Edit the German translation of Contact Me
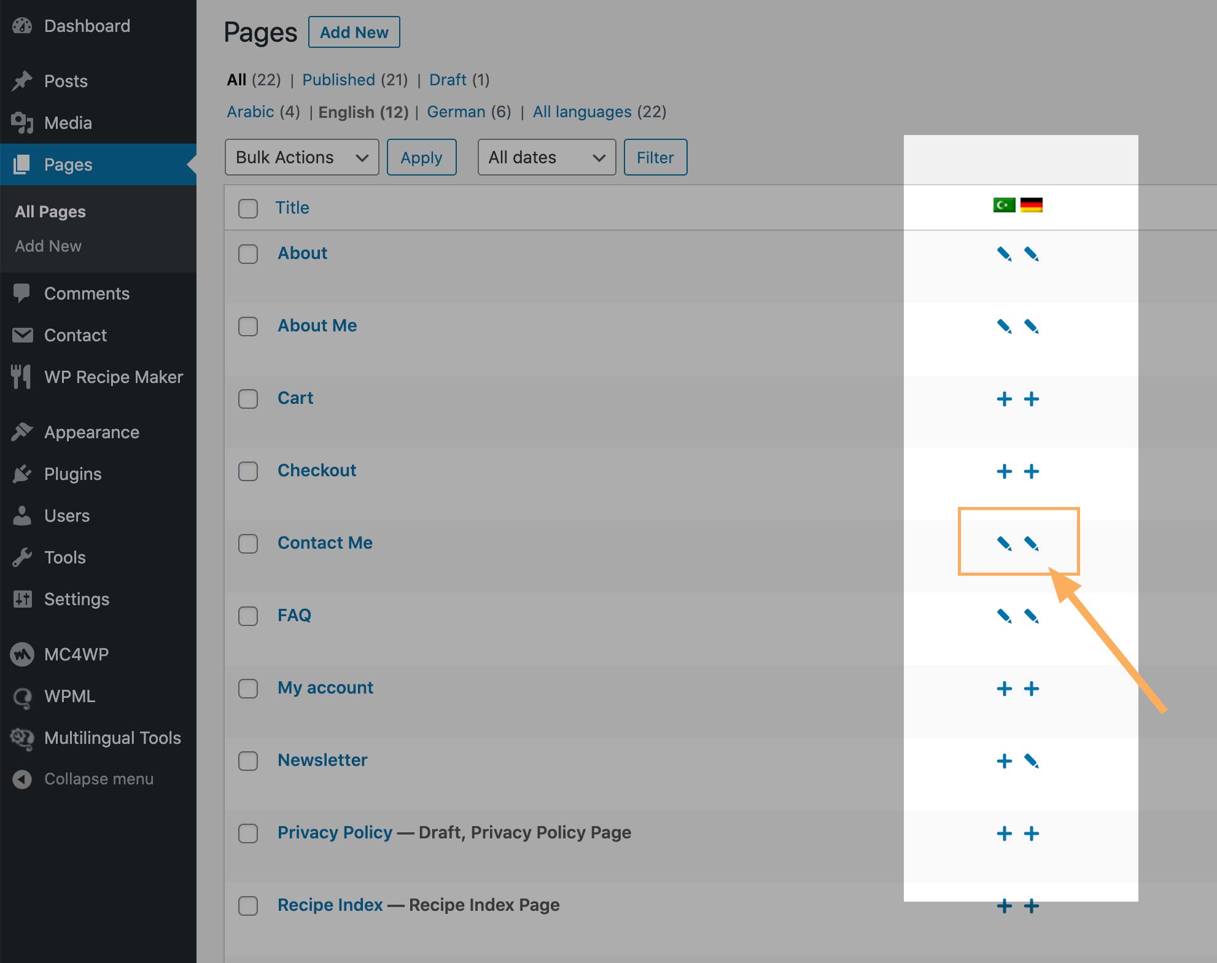This screenshot has height=963, width=1217. (1032, 543)
